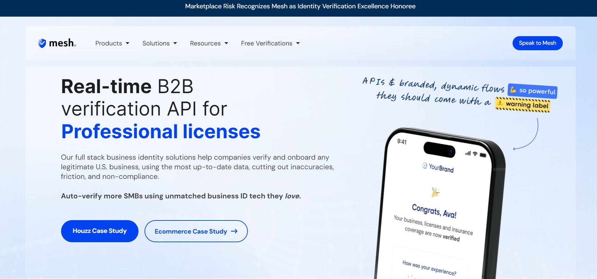This screenshot has width=597, height=279.
Task: Expand the Resources dropdown arrow
Action: pyautogui.click(x=226, y=43)
